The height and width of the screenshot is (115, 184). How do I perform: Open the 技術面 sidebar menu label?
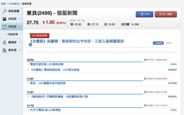coord(12,19)
